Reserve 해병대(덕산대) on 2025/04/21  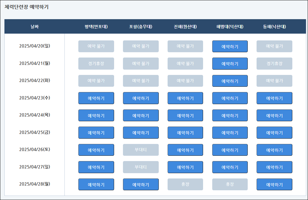pyautogui.click(x=230, y=63)
